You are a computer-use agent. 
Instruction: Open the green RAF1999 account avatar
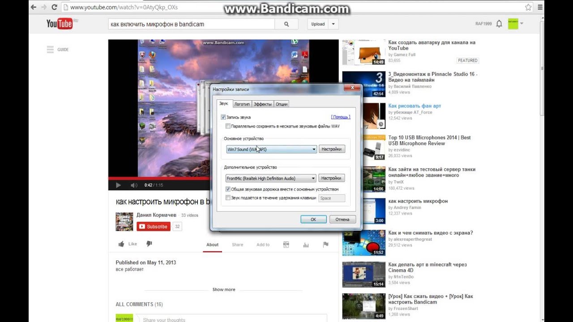[513, 24]
